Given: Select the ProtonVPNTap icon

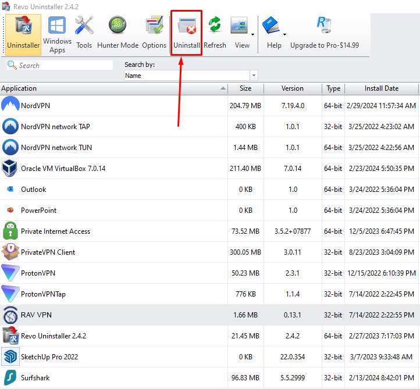Looking at the screenshot, I should tap(10, 294).
